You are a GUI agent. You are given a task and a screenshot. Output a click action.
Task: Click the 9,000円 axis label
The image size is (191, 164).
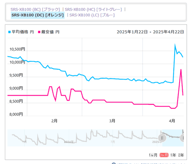point(16,88)
